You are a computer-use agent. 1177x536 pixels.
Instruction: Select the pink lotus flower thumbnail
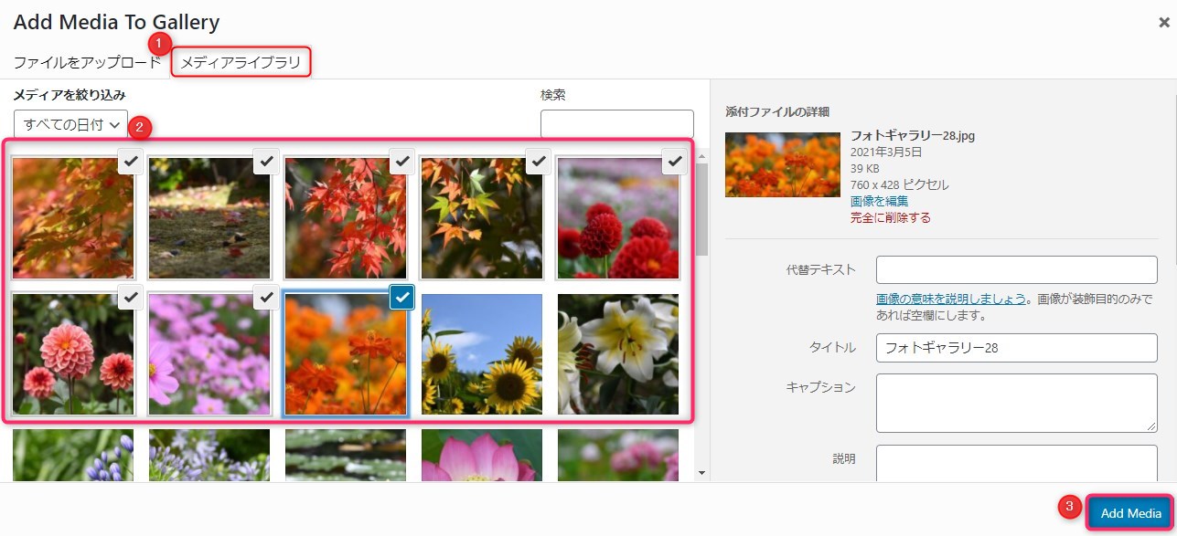click(482, 455)
